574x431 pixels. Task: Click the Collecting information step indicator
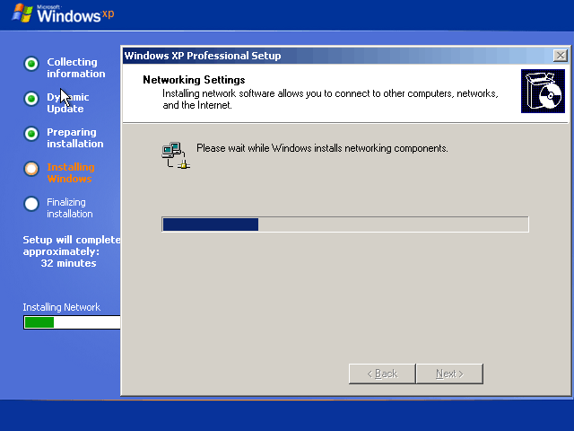[31, 64]
